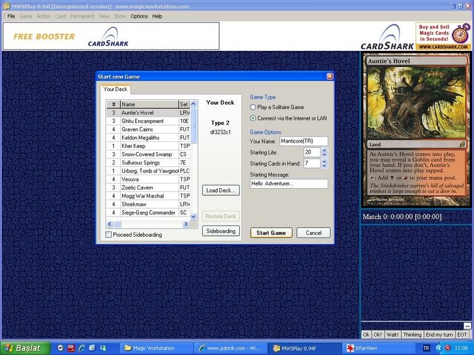Select Kher Keep row
The width and height of the screenshot is (474, 355).
[148, 146]
